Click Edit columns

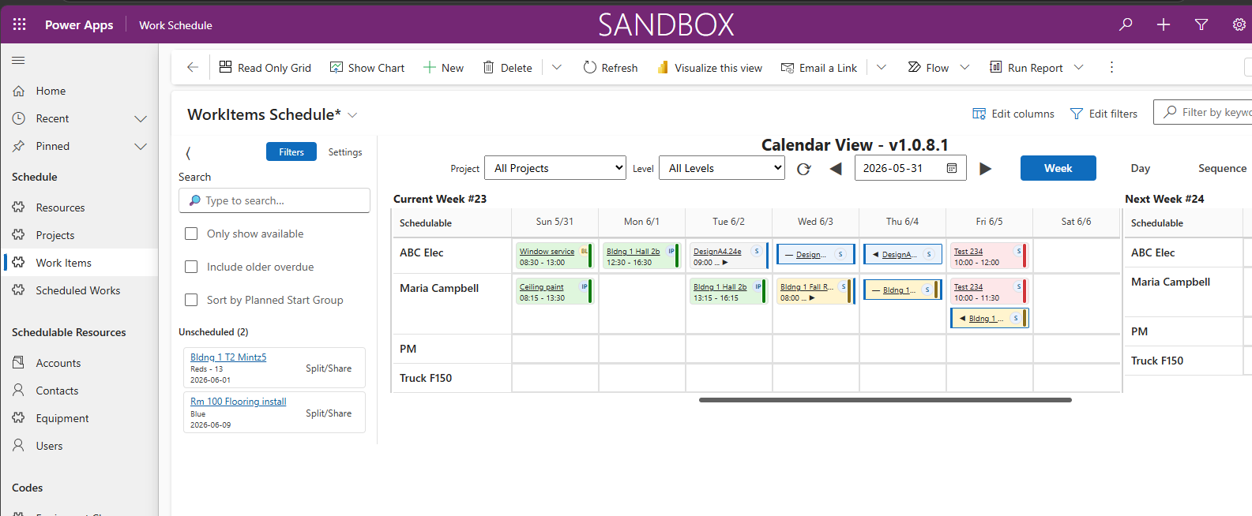(1013, 114)
